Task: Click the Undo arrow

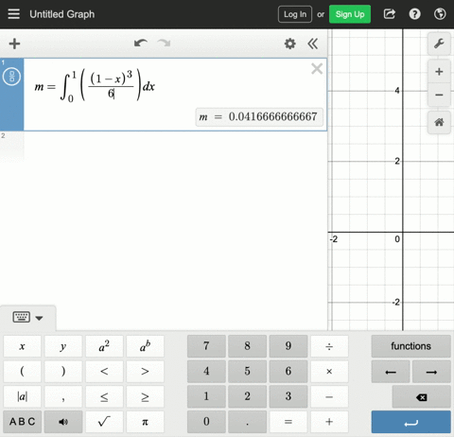Action: point(141,44)
